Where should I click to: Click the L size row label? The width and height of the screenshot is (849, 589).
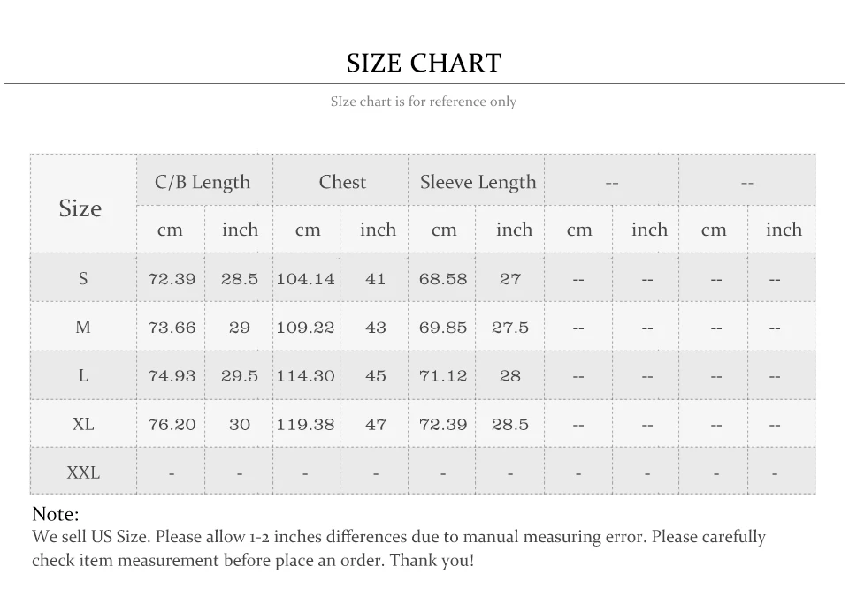(83, 375)
